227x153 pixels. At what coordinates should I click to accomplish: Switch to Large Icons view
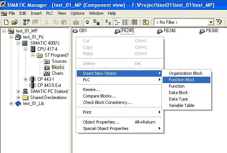108,22
